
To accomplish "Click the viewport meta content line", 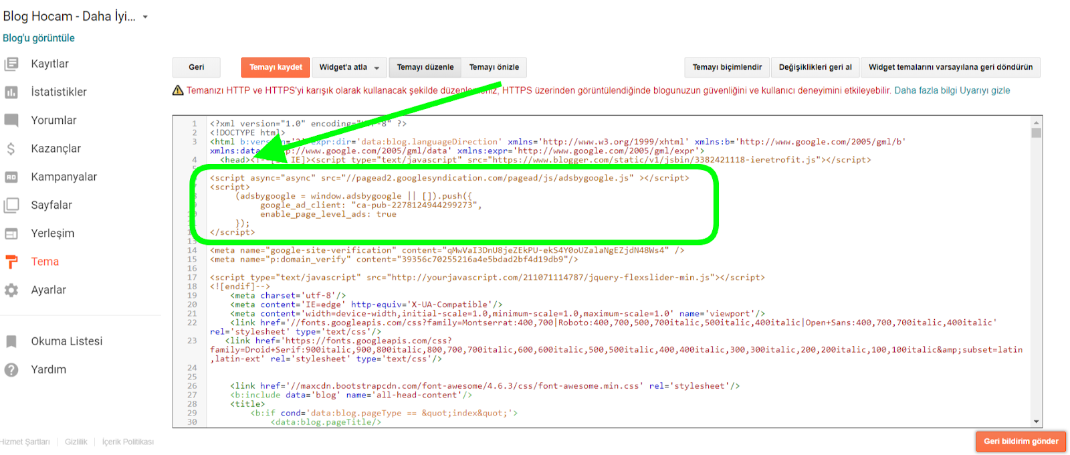I will click(x=498, y=313).
